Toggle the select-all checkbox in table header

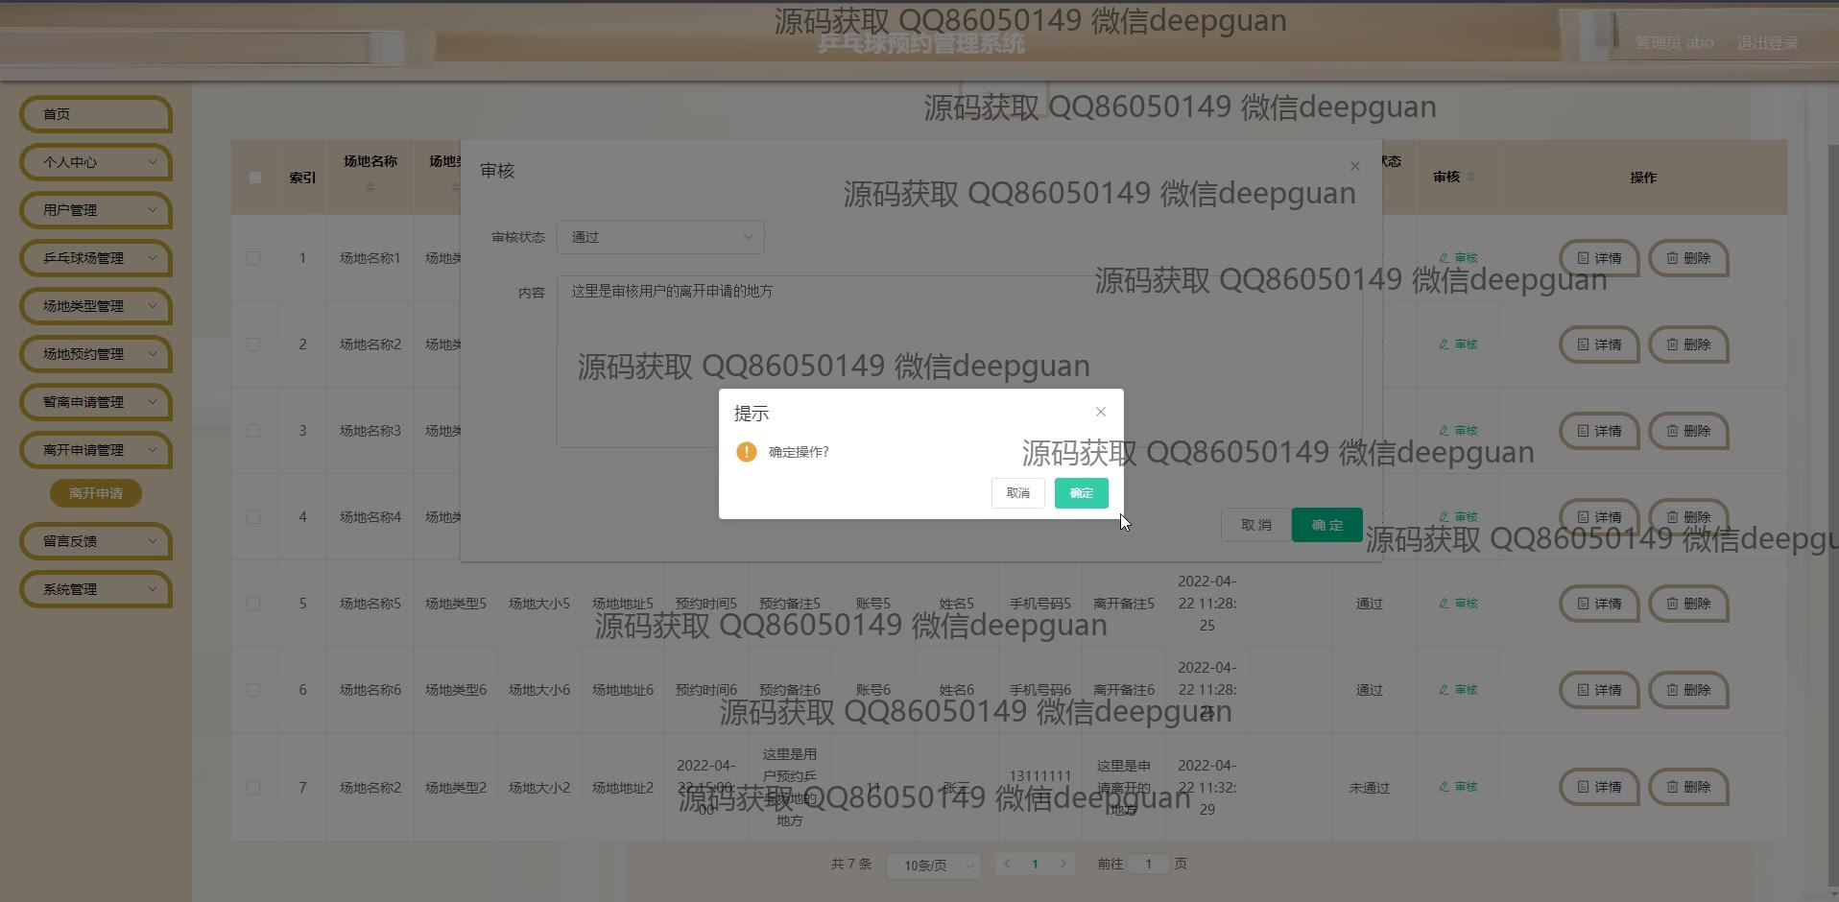pyautogui.click(x=254, y=178)
